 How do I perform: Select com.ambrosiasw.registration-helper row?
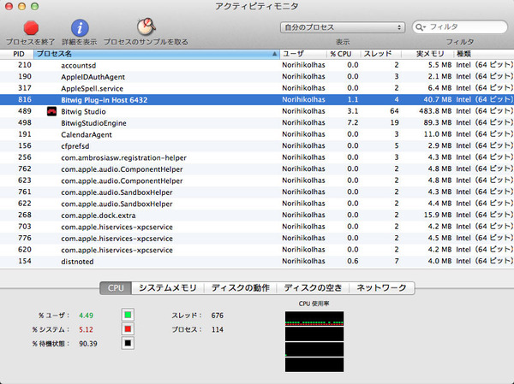coord(257,157)
